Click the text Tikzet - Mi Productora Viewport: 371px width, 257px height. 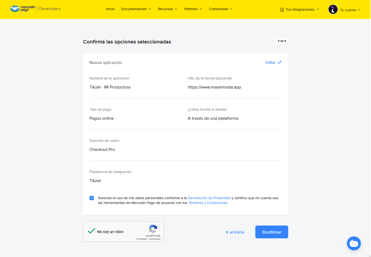pos(110,87)
